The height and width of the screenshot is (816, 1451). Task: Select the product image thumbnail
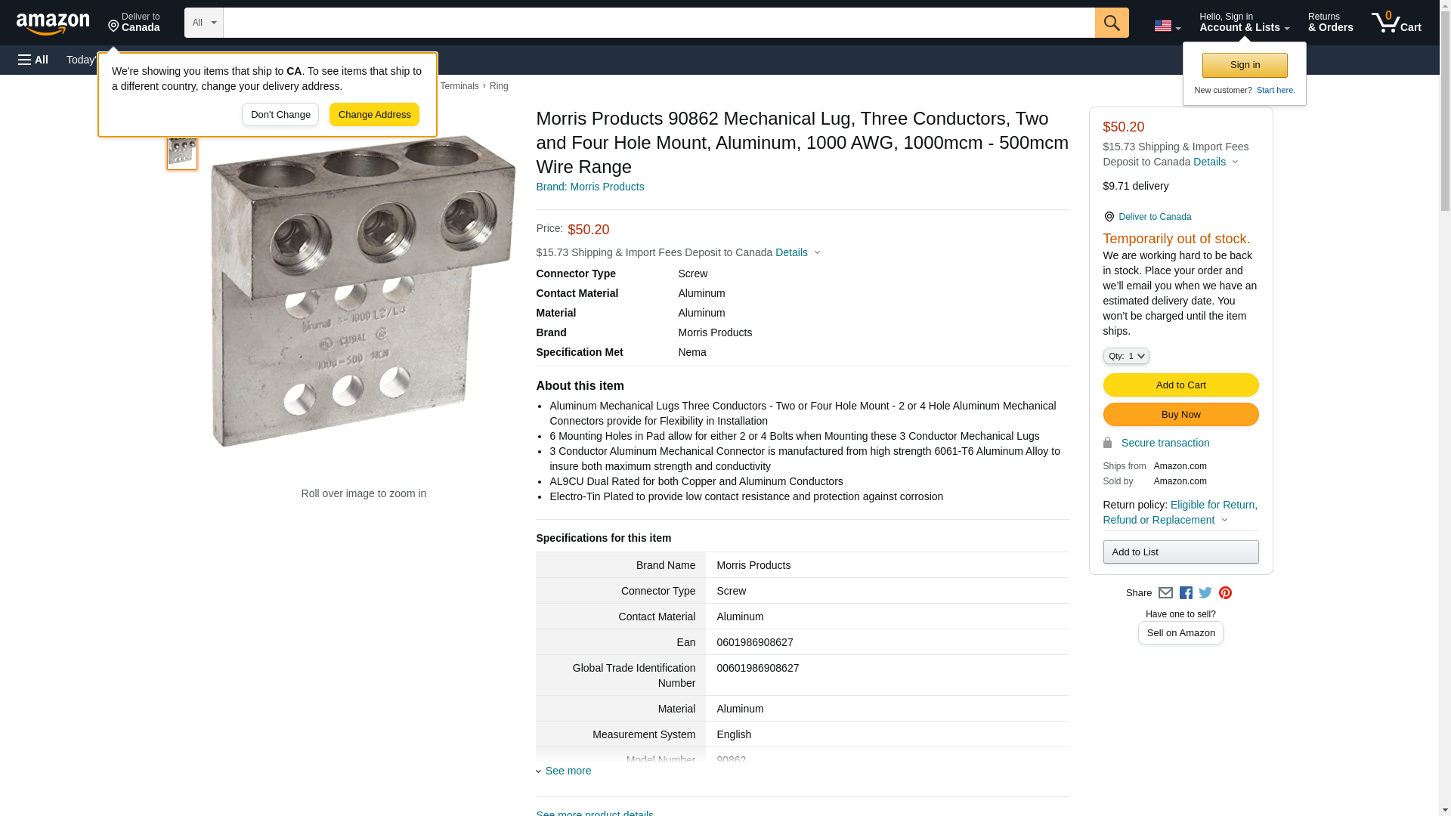182,151
